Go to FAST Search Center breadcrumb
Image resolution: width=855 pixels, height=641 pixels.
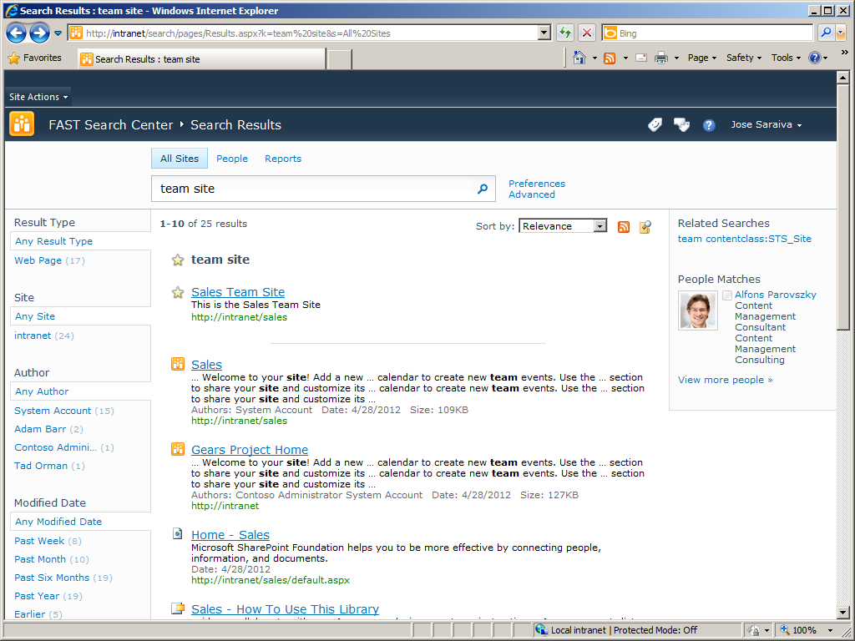pos(111,125)
